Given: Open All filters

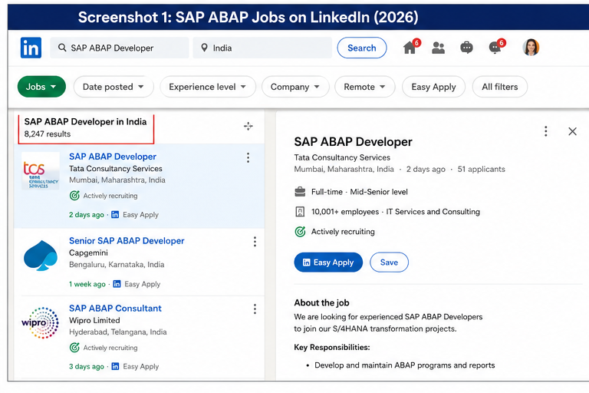Looking at the screenshot, I should [x=499, y=87].
